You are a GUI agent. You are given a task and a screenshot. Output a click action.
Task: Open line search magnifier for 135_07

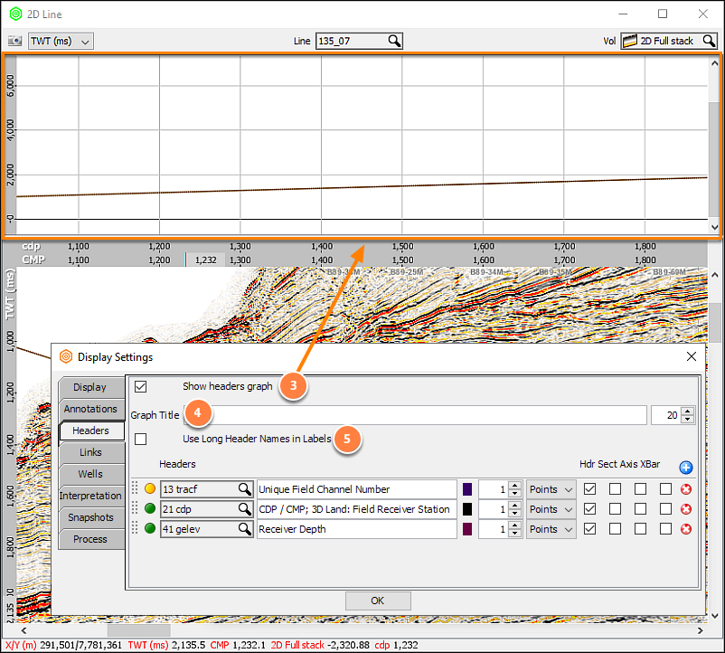394,41
